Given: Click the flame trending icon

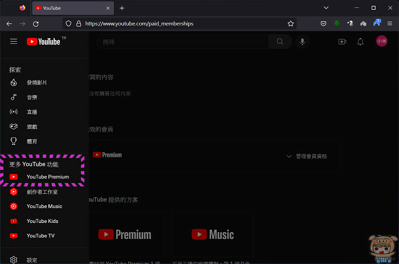Looking at the screenshot, I should click(14, 83).
